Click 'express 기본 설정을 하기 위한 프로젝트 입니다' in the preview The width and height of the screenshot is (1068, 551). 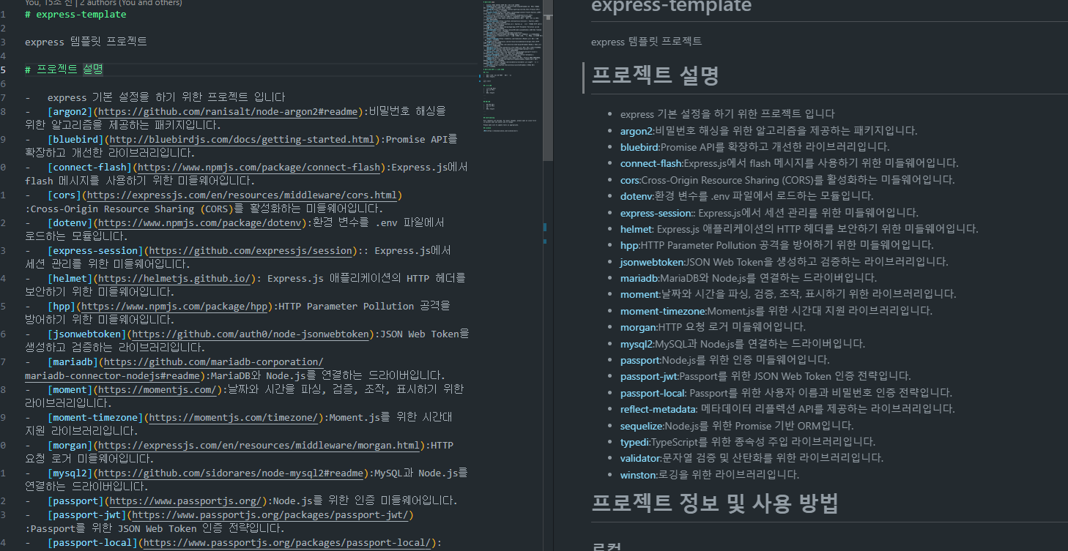[x=727, y=113]
